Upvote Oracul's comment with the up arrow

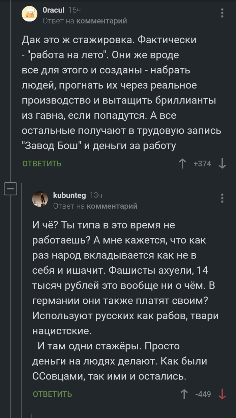click(182, 163)
